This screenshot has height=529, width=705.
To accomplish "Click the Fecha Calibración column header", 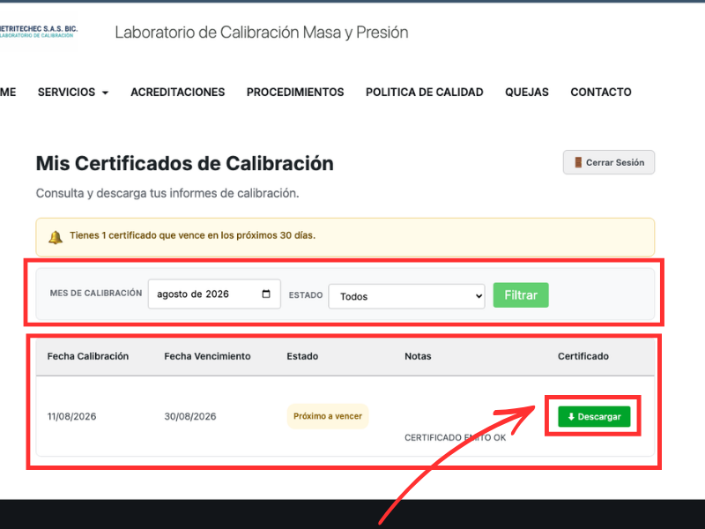I will click(87, 356).
